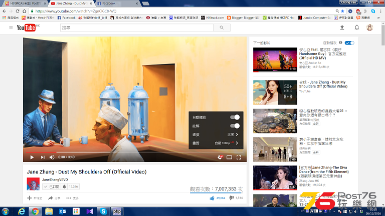The width and height of the screenshot is (385, 216).
Task: Open the hotel lobby thumbnail 7:09
Action: pyautogui.click(x=275, y=149)
